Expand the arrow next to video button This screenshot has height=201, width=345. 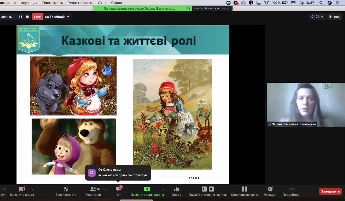(x=33, y=189)
